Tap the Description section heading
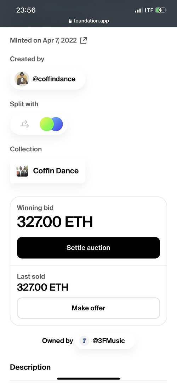The height and width of the screenshot is (383, 177). (30, 367)
